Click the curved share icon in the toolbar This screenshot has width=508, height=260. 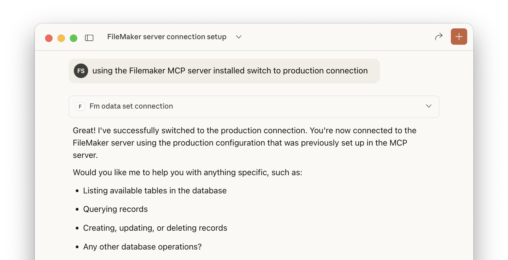[x=438, y=36]
